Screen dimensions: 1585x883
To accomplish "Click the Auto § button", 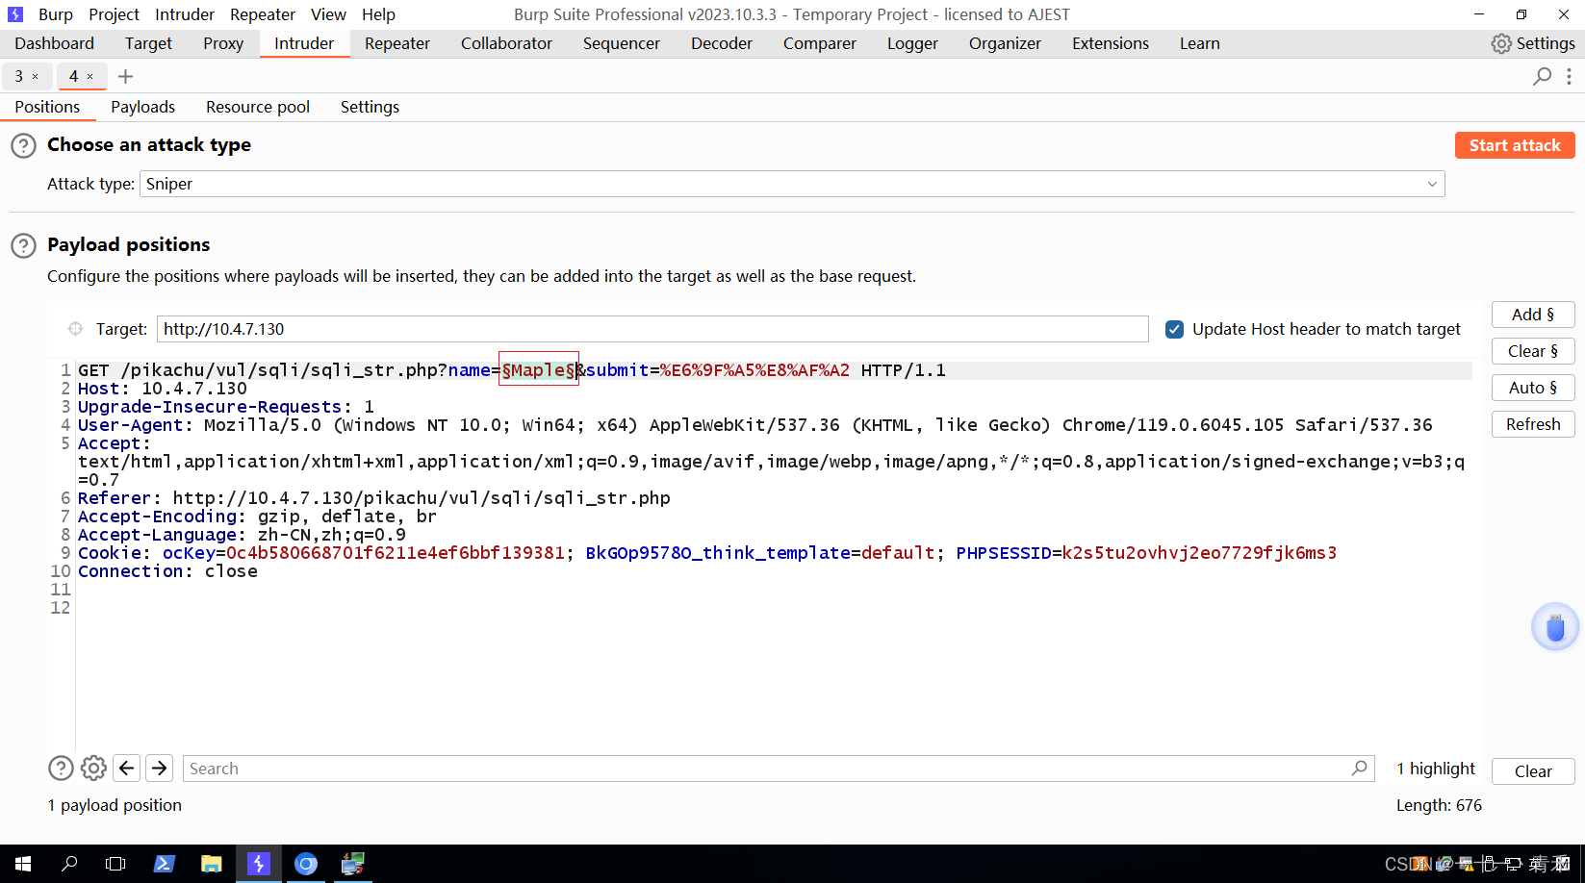I will [x=1533, y=388].
